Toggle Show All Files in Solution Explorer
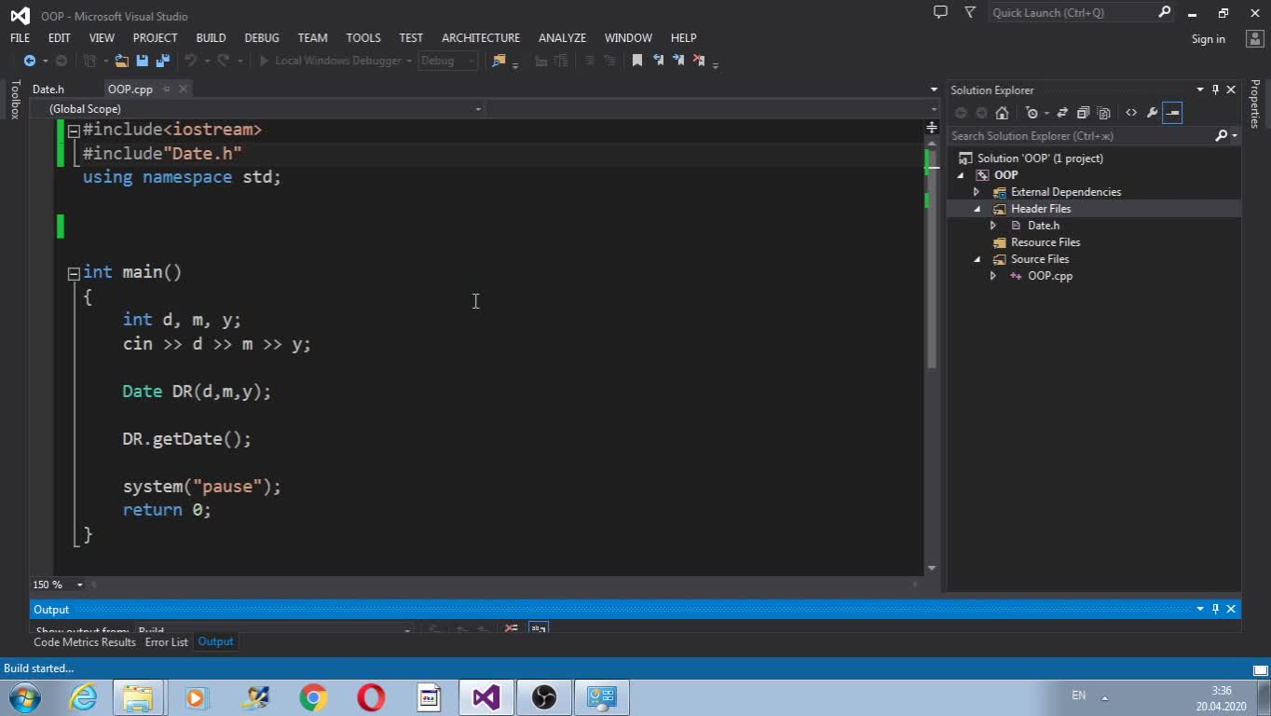The width and height of the screenshot is (1271, 716). 1103,113
